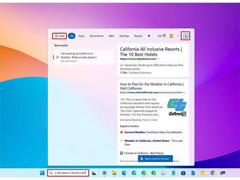Select the All filter tab

(x=72, y=36)
